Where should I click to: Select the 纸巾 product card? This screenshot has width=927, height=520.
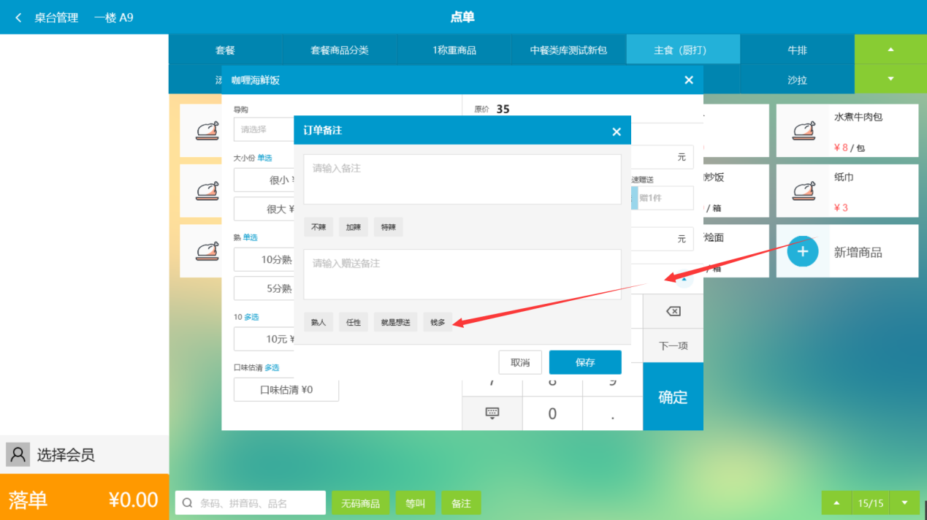847,191
